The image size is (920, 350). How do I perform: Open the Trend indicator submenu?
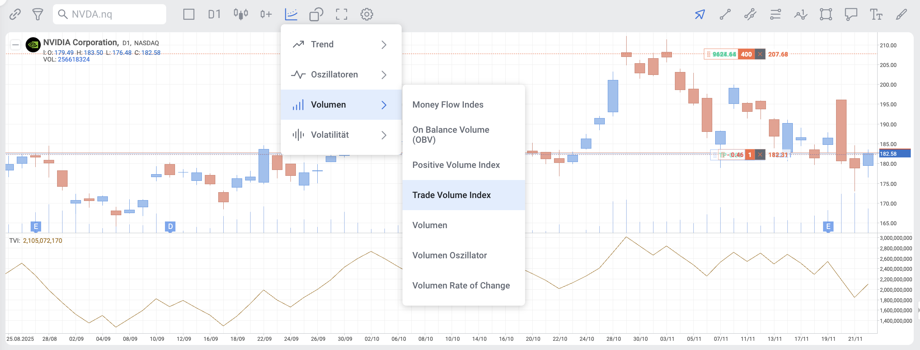click(341, 44)
